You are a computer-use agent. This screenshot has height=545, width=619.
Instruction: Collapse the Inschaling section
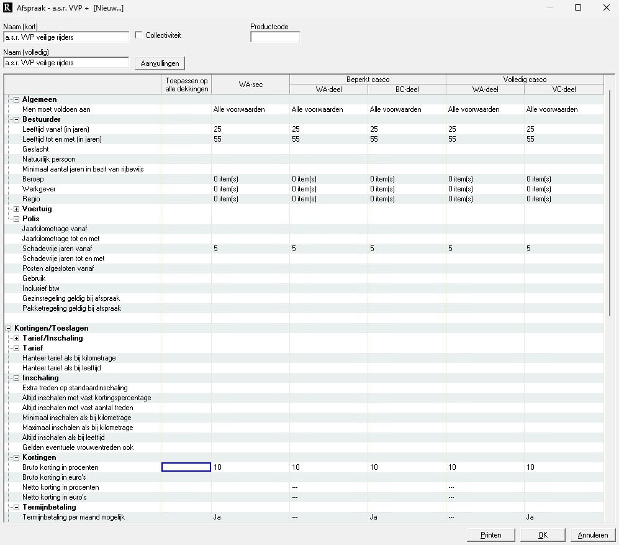17,378
